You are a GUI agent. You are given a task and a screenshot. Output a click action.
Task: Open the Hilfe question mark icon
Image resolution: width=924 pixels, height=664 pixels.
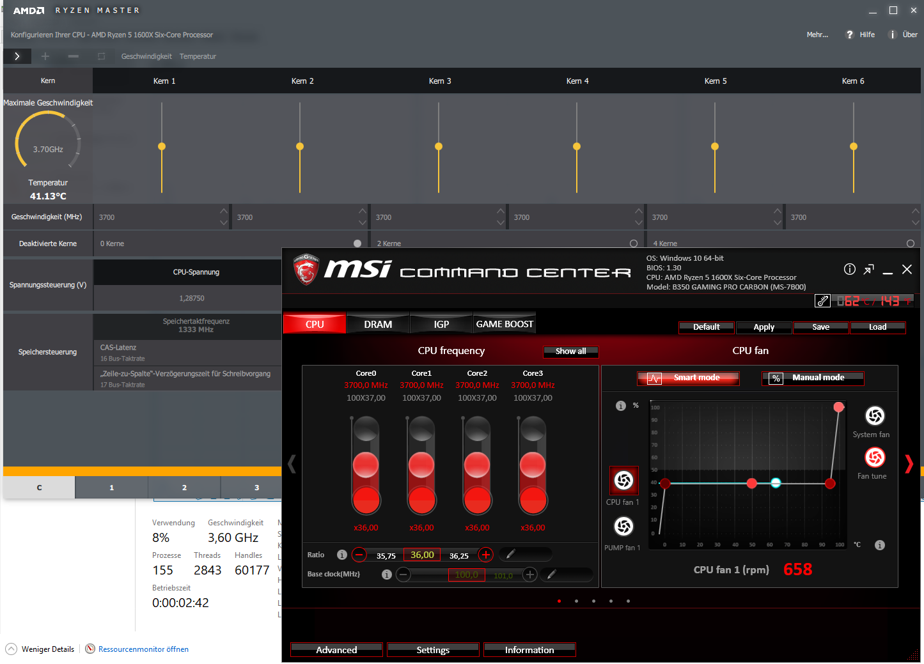850,35
